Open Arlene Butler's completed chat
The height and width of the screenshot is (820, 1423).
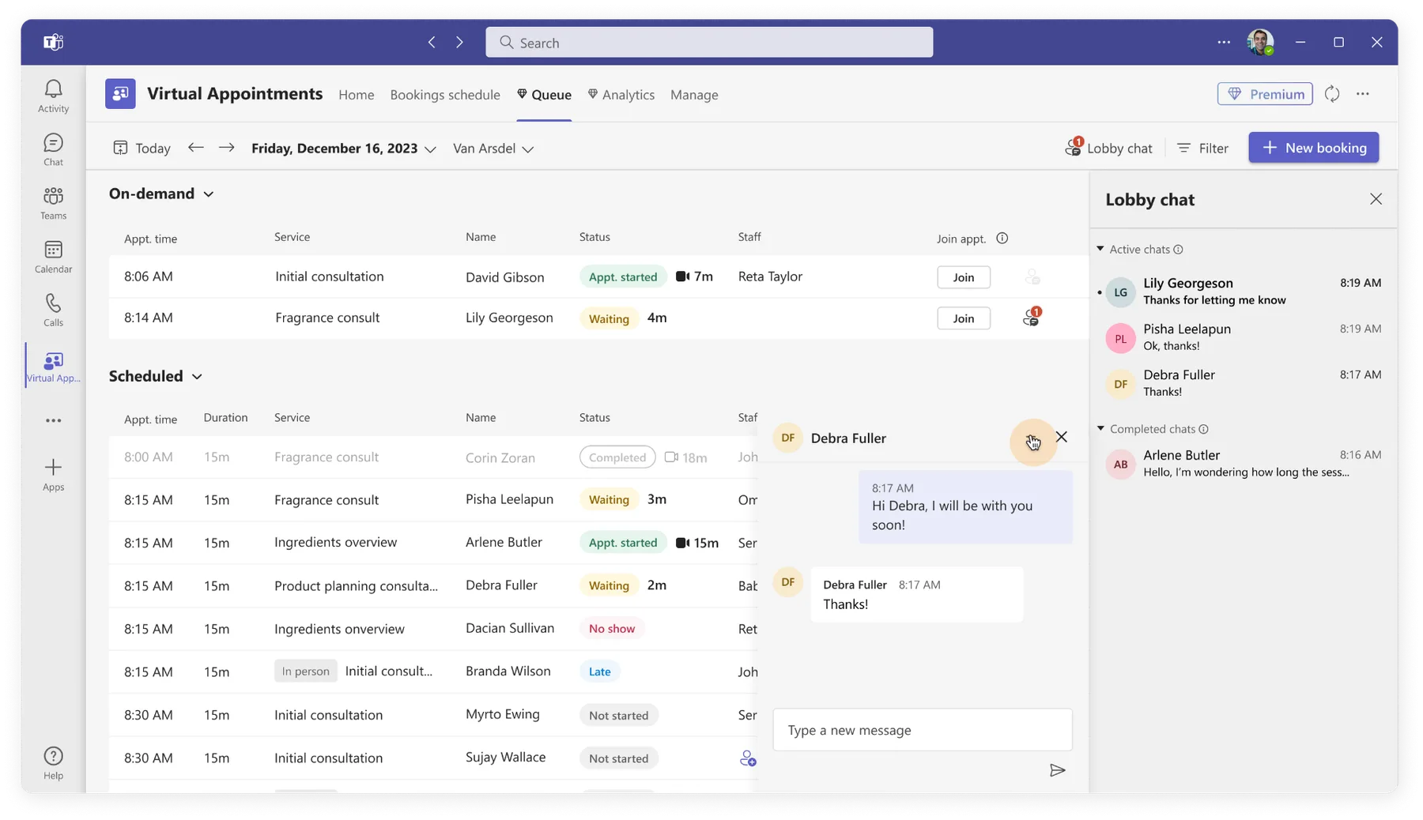(1243, 463)
